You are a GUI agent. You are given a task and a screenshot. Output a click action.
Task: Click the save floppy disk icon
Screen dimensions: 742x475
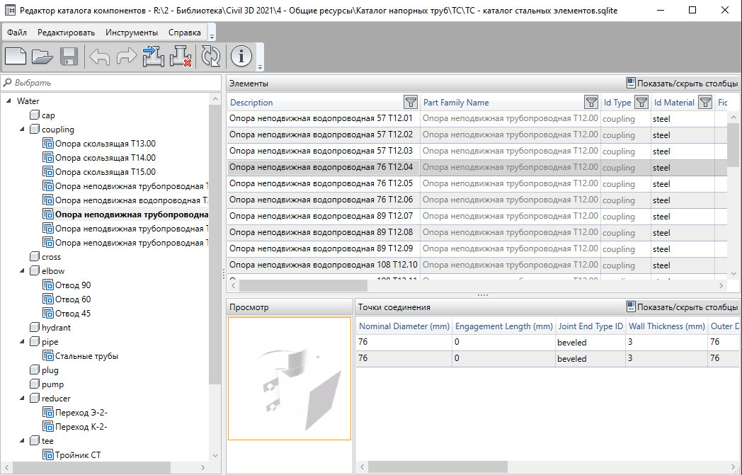tap(69, 57)
